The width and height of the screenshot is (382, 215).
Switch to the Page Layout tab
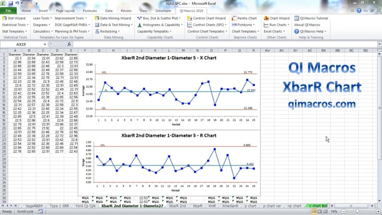[x=65, y=11]
